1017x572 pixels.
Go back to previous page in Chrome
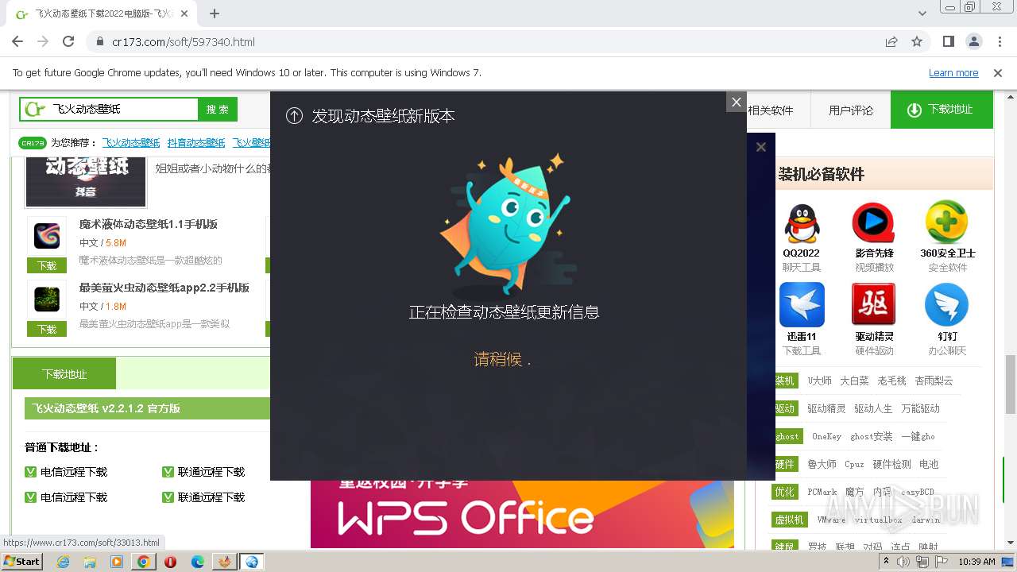pos(17,41)
